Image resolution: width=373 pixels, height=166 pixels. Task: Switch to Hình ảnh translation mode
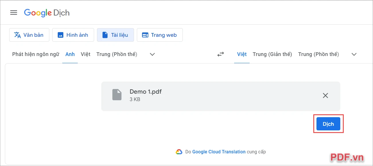pos(73,35)
